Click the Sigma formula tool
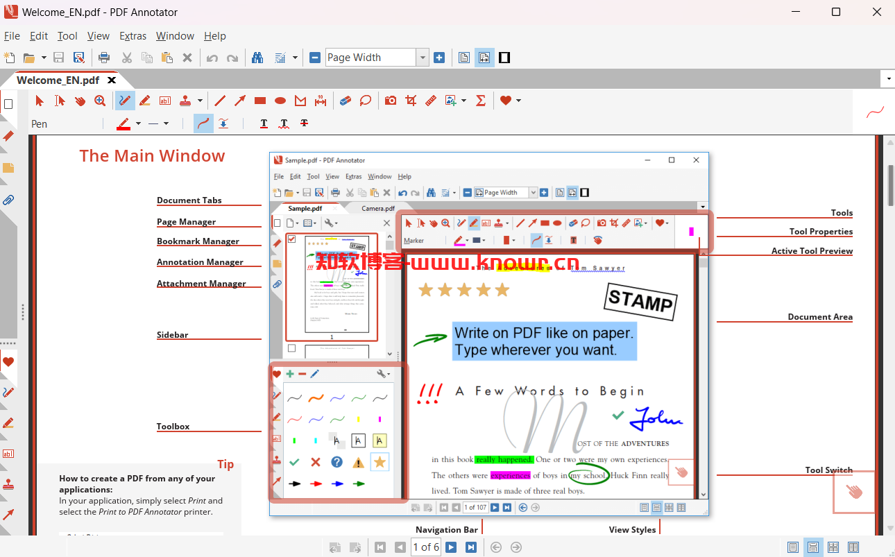 pos(481,101)
